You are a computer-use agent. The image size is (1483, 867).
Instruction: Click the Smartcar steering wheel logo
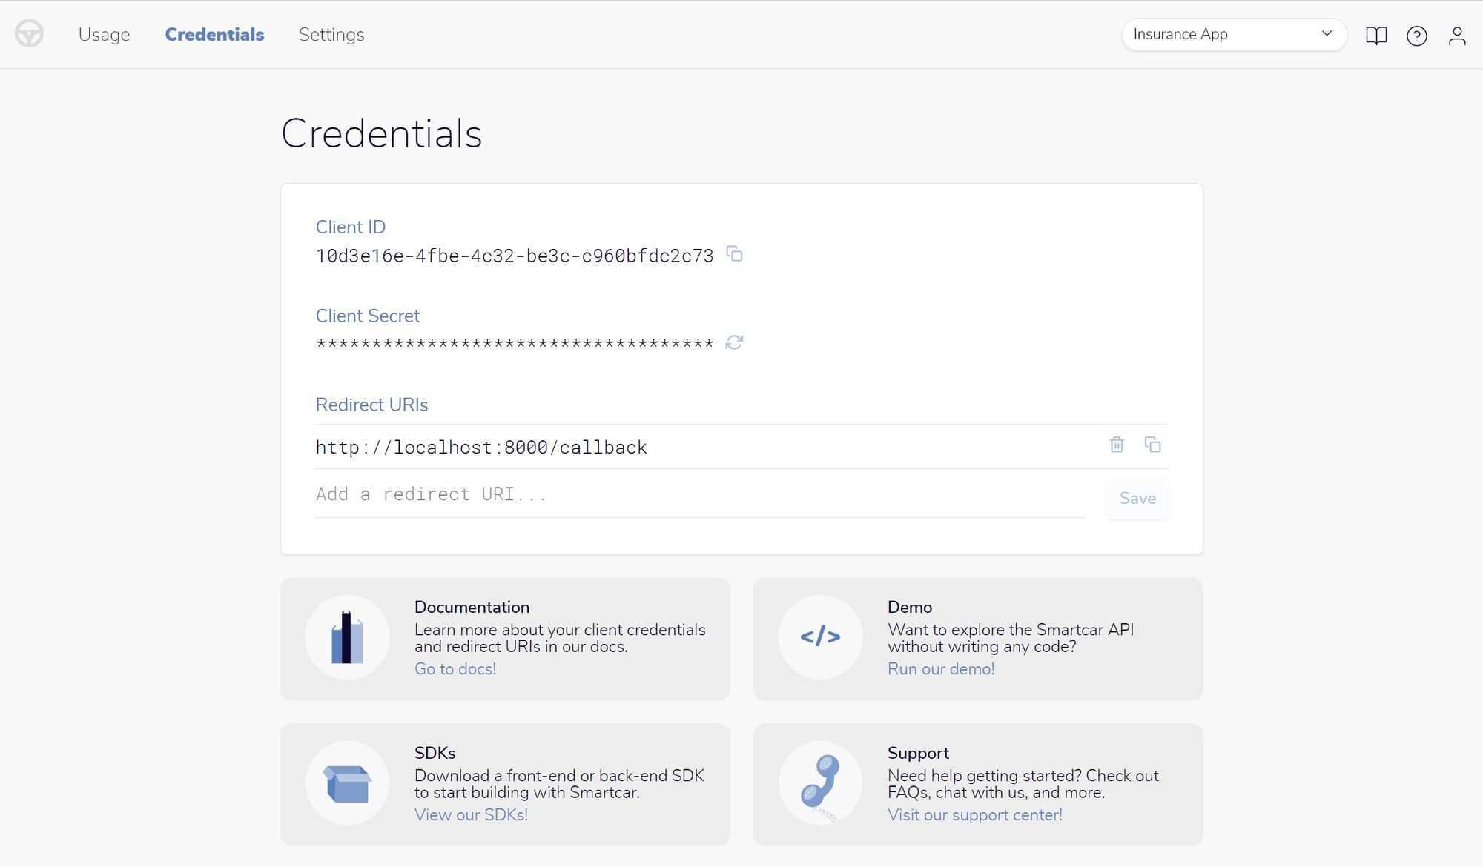click(29, 33)
